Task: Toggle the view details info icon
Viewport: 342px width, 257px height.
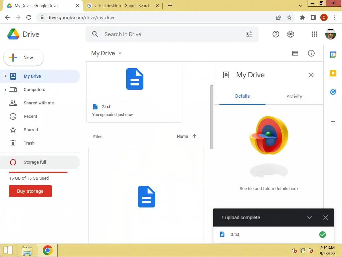Action: pos(311,53)
